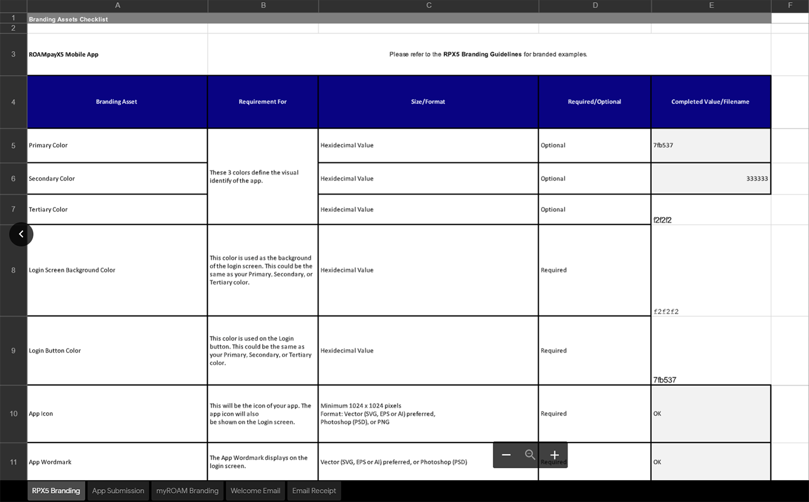809x502 pixels.
Task: Click the Completed Value/Filename header cell
Action: pyautogui.click(x=711, y=102)
